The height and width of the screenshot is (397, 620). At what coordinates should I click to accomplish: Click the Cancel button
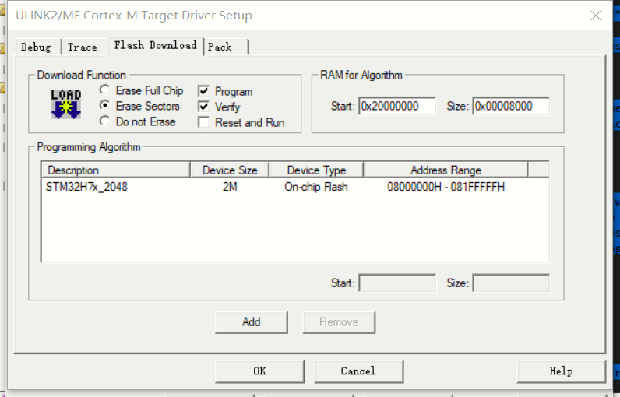pos(358,371)
